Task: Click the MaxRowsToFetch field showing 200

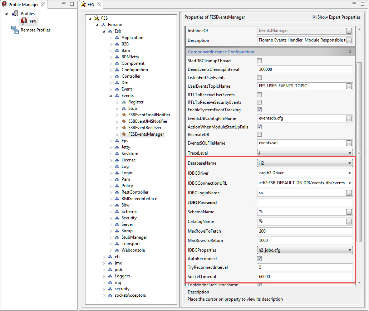Action: click(305, 231)
